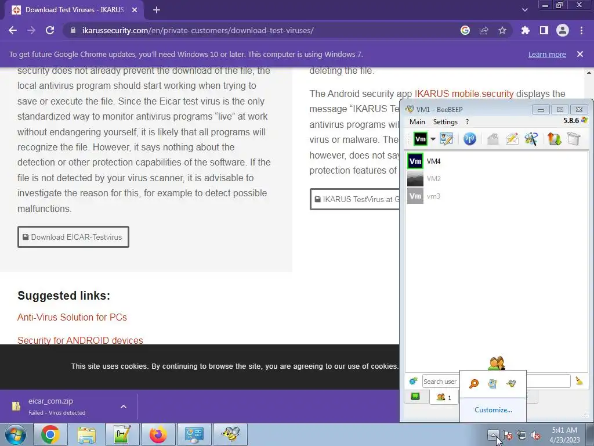594x446 pixels.
Task: Click the address bar URL field
Action: pyautogui.click(x=262, y=30)
